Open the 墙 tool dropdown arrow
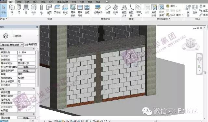Screen dimensions: 208x122 click(12, 15)
